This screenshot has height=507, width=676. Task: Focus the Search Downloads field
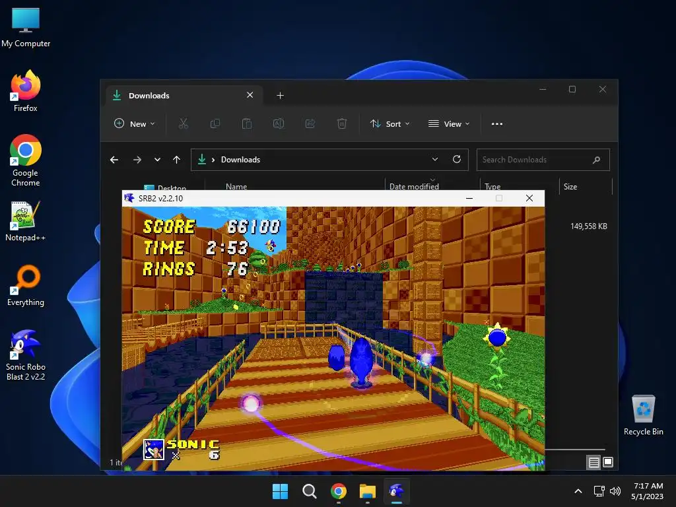click(x=543, y=160)
